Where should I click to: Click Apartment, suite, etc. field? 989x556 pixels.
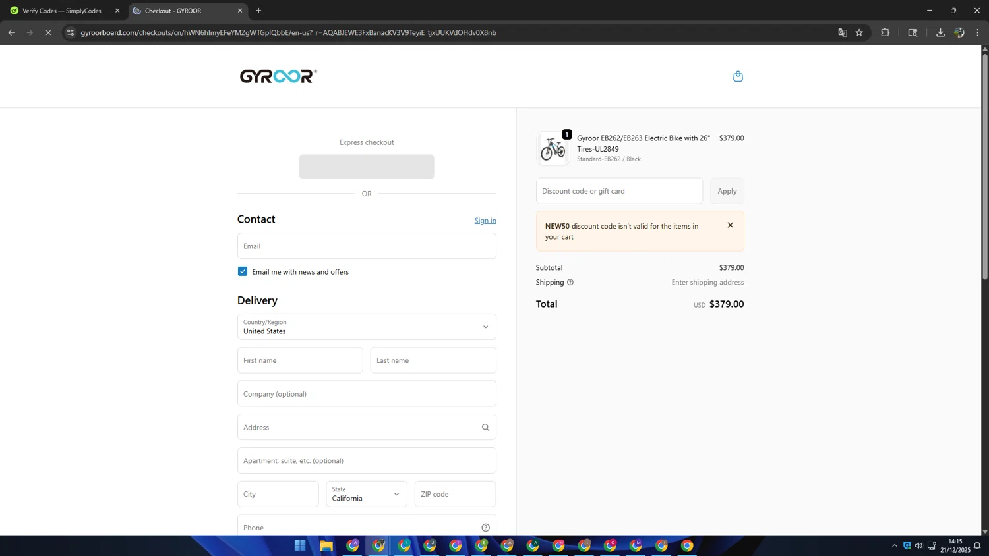click(367, 460)
